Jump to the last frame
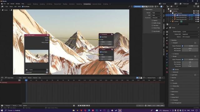This screenshot has height=112, width=200. [89, 105]
